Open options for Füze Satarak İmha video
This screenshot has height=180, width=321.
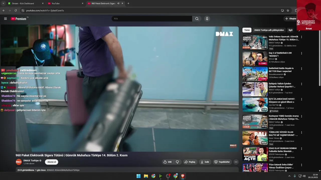coord(301,165)
